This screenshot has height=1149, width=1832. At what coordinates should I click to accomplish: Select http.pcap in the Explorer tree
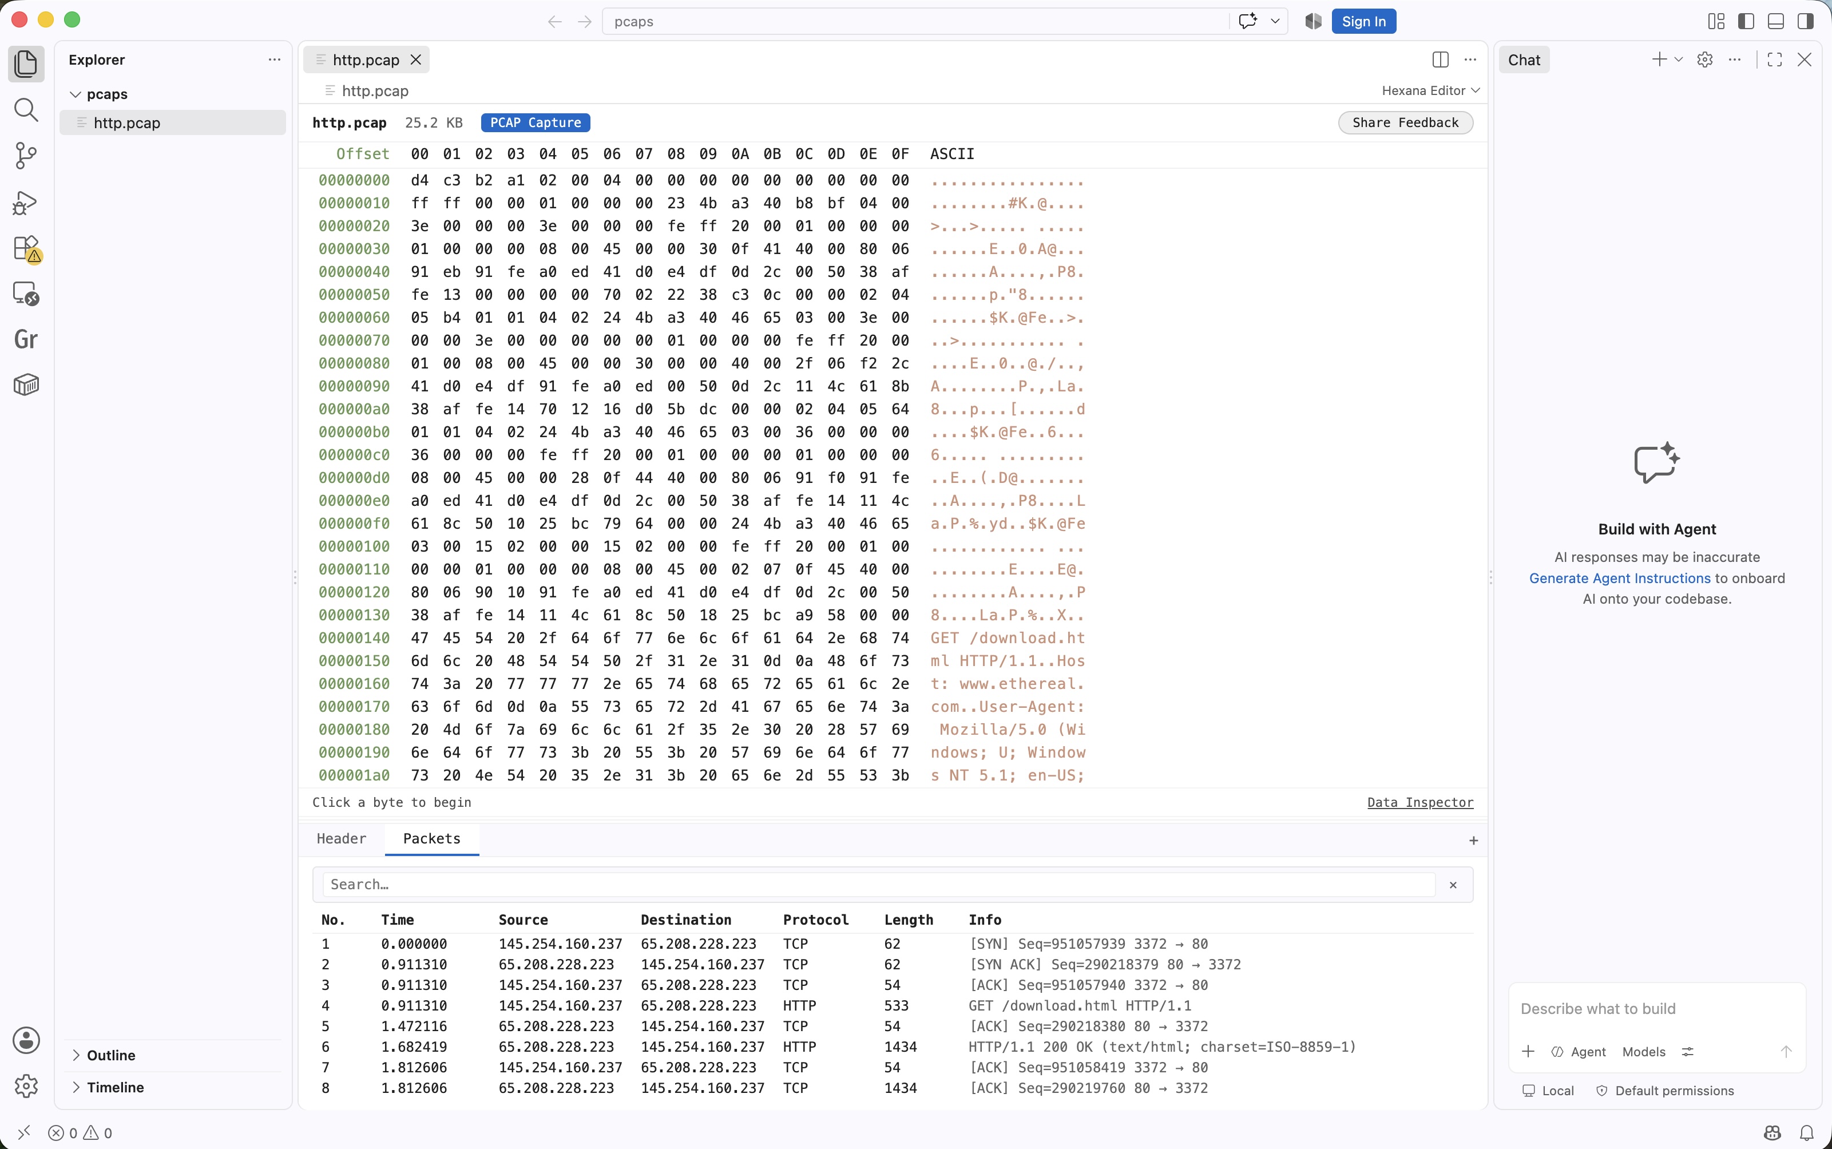(172, 122)
